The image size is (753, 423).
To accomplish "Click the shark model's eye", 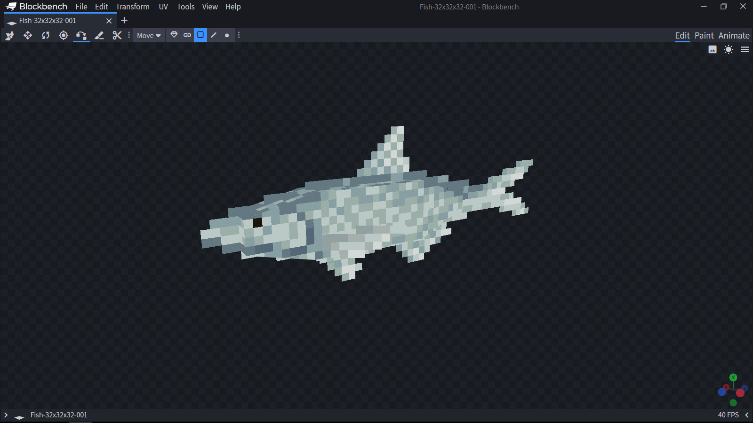I will click(x=257, y=223).
